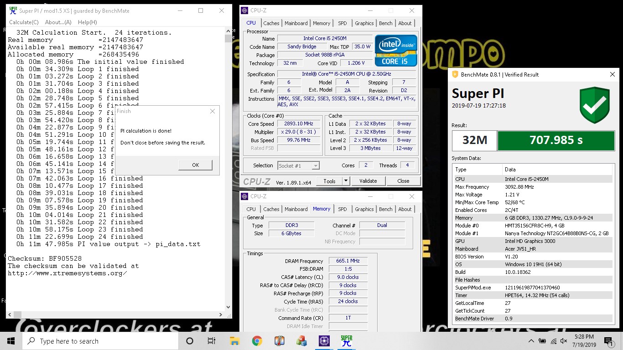The height and width of the screenshot is (350, 623).
Task: Click the Validate button in CPU-Z
Action: (x=368, y=181)
